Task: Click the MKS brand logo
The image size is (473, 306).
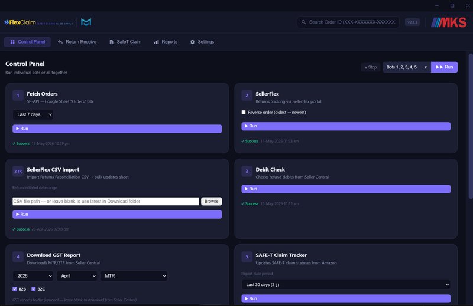Action: click(449, 22)
